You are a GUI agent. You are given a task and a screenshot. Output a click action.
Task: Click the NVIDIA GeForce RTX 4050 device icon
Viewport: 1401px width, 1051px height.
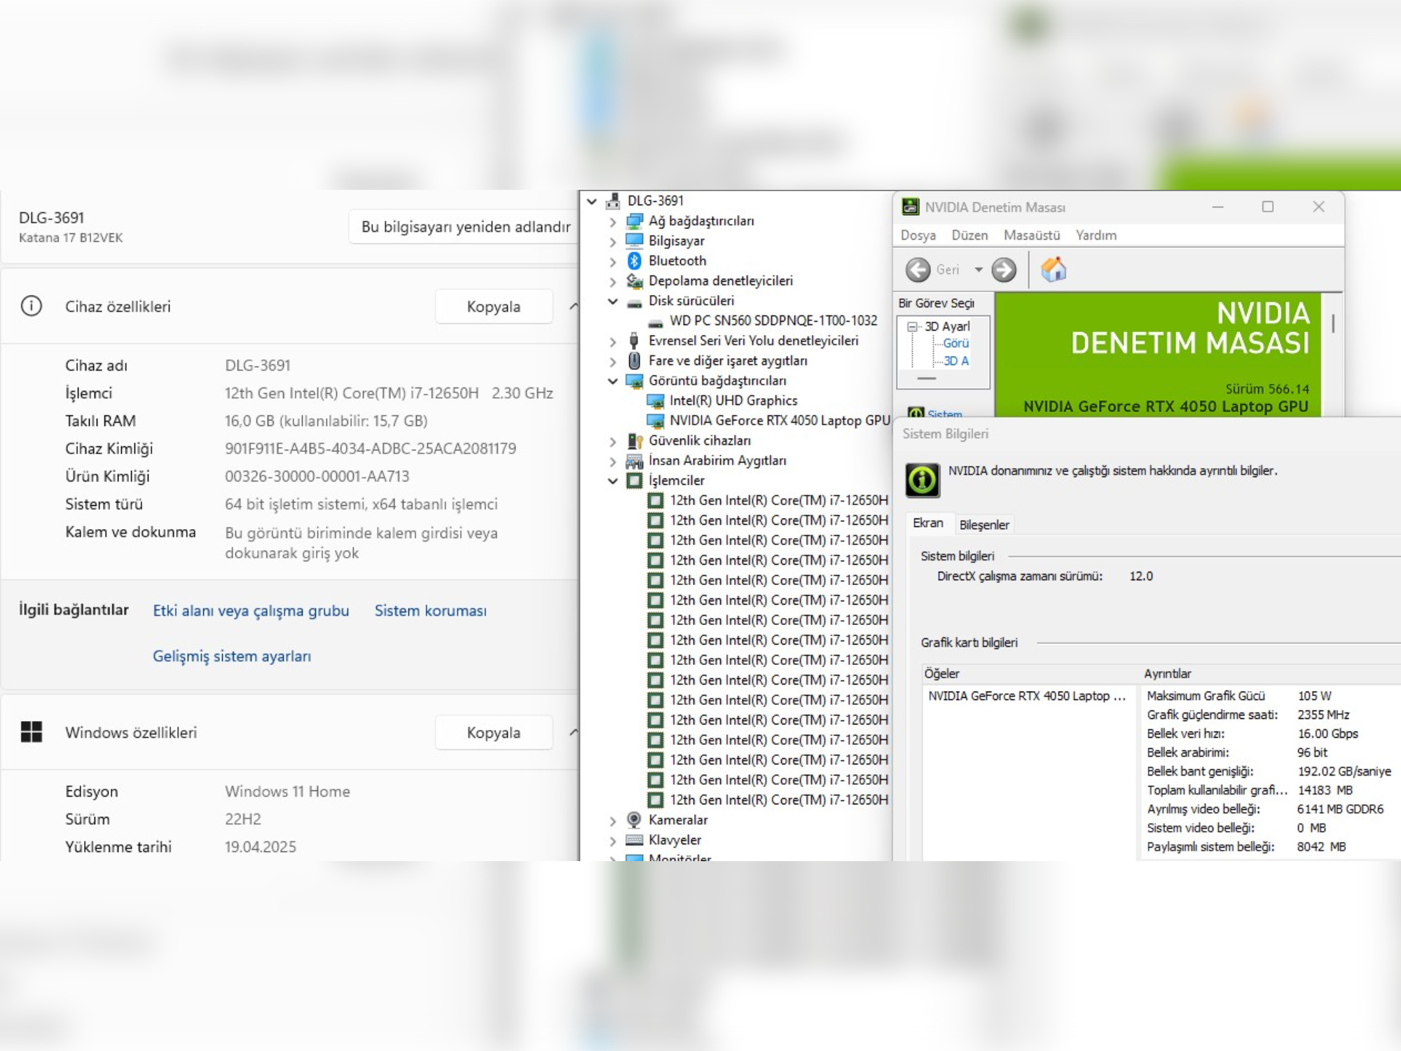pyautogui.click(x=656, y=420)
